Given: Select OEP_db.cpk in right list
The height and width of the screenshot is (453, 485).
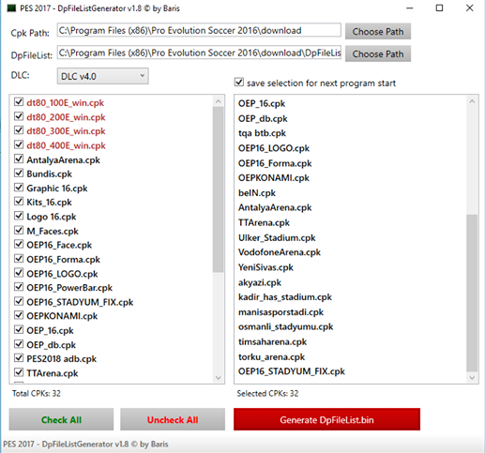Looking at the screenshot, I should [263, 119].
